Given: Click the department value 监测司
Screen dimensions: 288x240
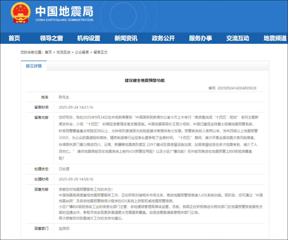Looking at the screenshot, I should pyautogui.click(x=64, y=229).
